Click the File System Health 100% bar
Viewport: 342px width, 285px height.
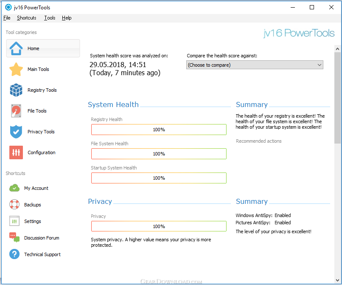point(159,154)
